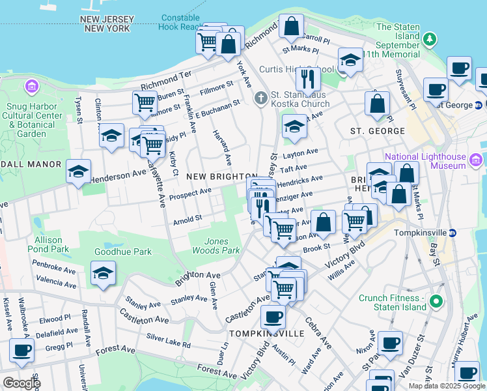Open the Google logo link
Screen dimensions: 487x391
[x=21, y=383]
